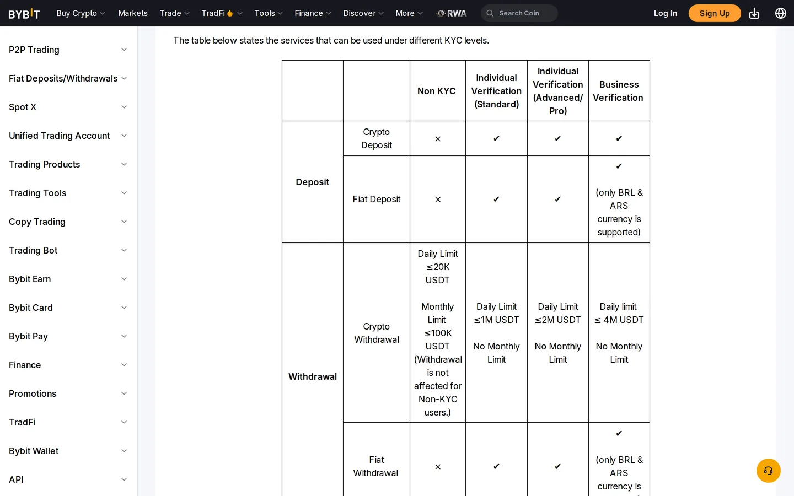This screenshot has height=496, width=794.
Task: Open the app download icon
Action: (x=754, y=13)
